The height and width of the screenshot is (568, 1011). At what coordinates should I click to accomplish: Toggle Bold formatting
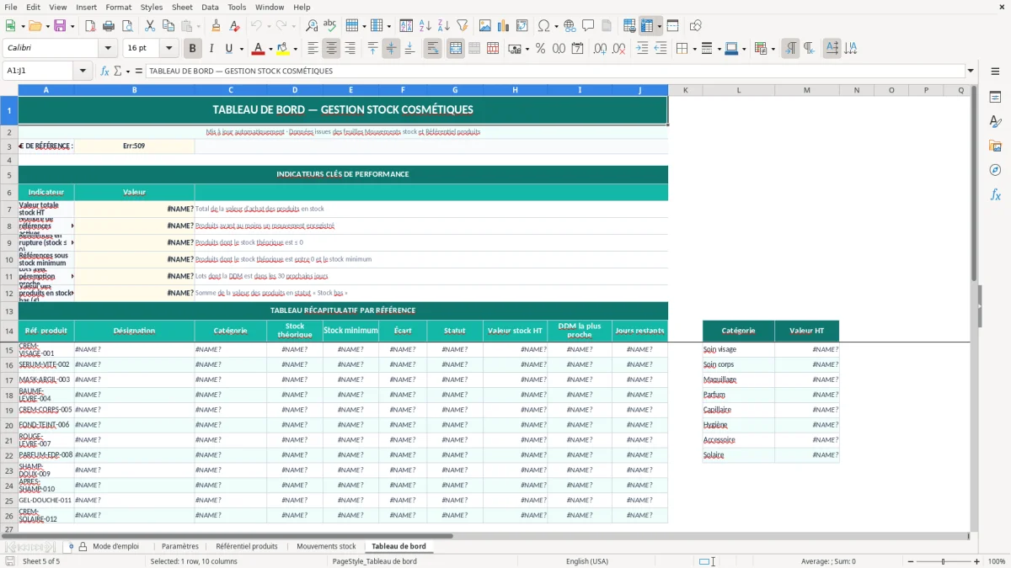coord(192,49)
